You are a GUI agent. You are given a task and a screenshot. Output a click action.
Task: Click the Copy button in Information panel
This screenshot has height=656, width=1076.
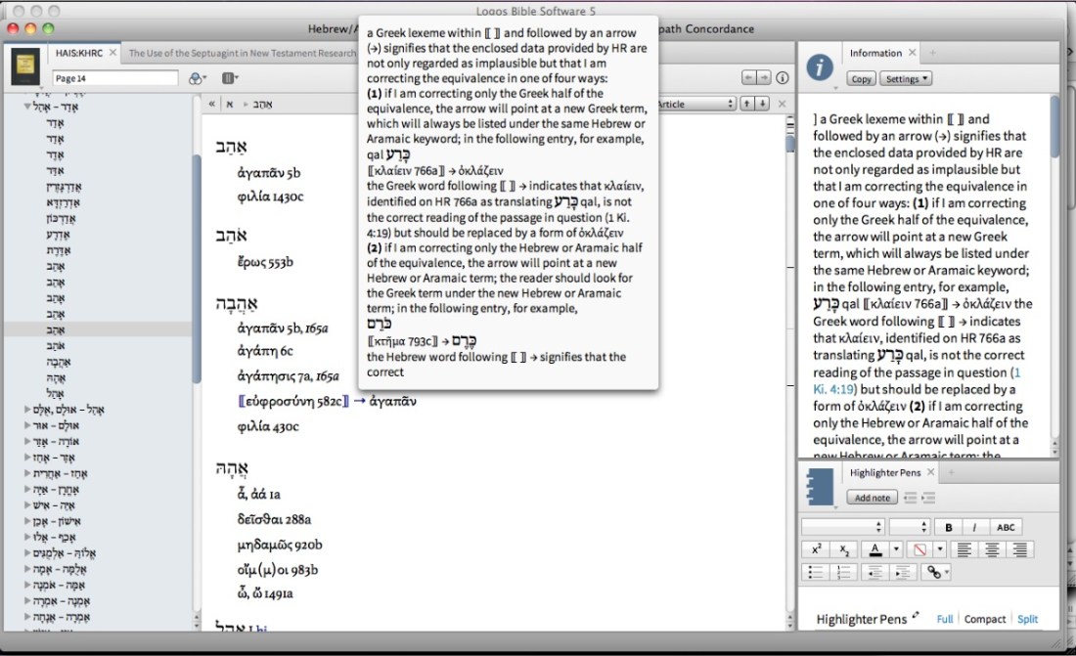tap(861, 79)
